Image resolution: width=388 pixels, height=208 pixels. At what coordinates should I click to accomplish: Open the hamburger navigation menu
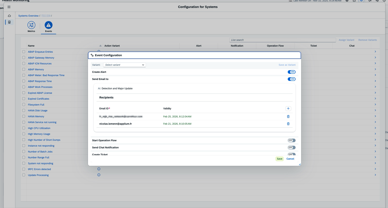coord(9,7)
